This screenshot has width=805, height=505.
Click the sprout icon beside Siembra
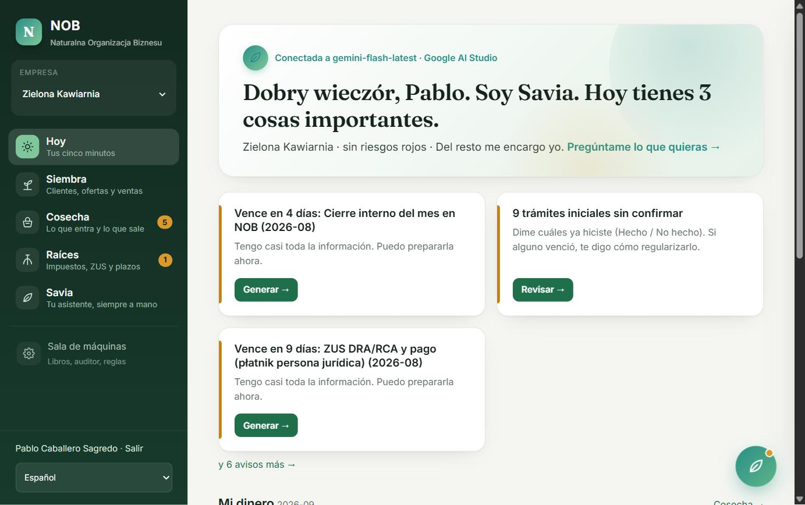pyautogui.click(x=27, y=184)
